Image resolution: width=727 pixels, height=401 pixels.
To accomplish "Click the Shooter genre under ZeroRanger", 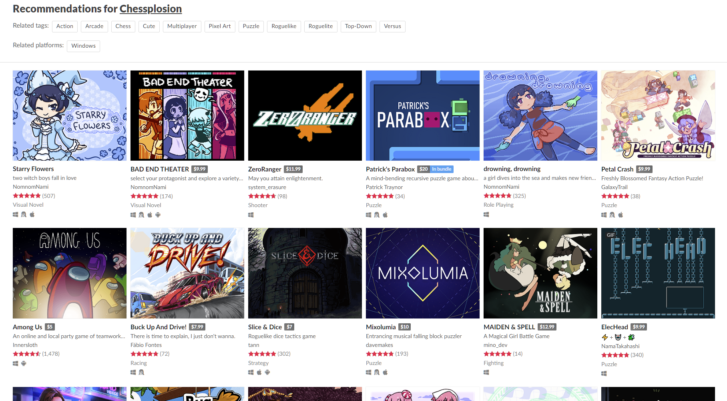I will click(258, 205).
